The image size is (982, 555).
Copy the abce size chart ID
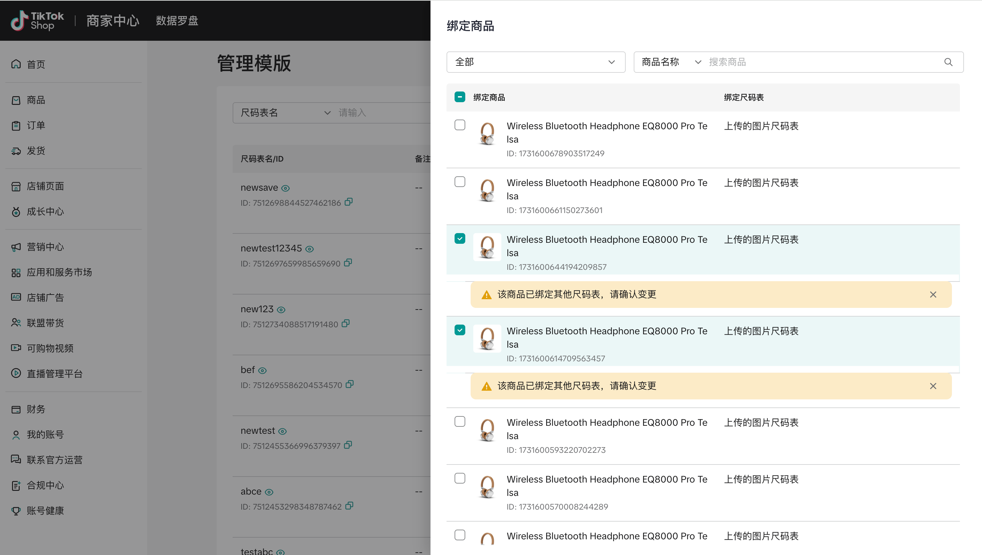pyautogui.click(x=349, y=506)
